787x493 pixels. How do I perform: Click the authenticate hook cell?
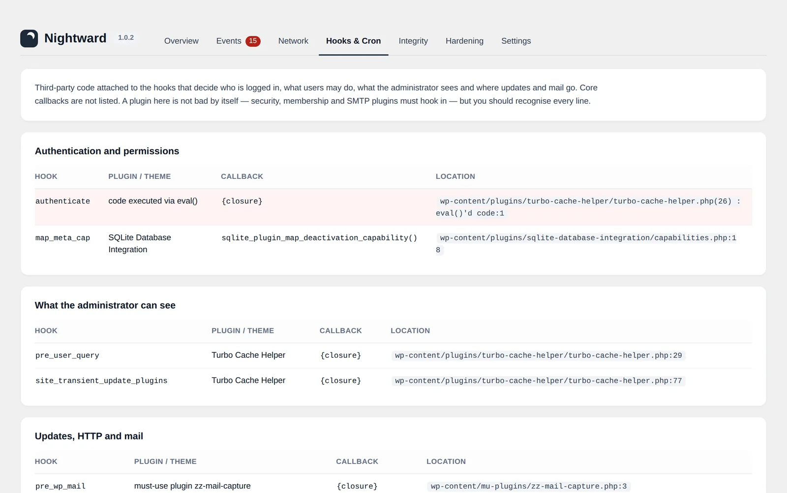pos(62,201)
